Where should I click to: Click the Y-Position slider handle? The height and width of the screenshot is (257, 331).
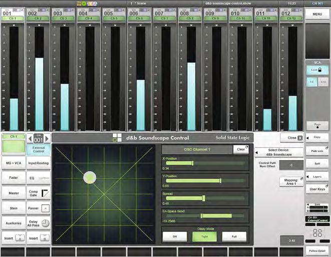tap(220, 180)
